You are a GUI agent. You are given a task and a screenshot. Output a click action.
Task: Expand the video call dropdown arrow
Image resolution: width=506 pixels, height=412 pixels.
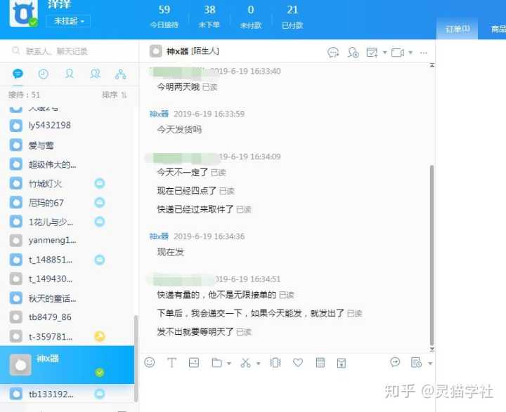click(x=410, y=53)
